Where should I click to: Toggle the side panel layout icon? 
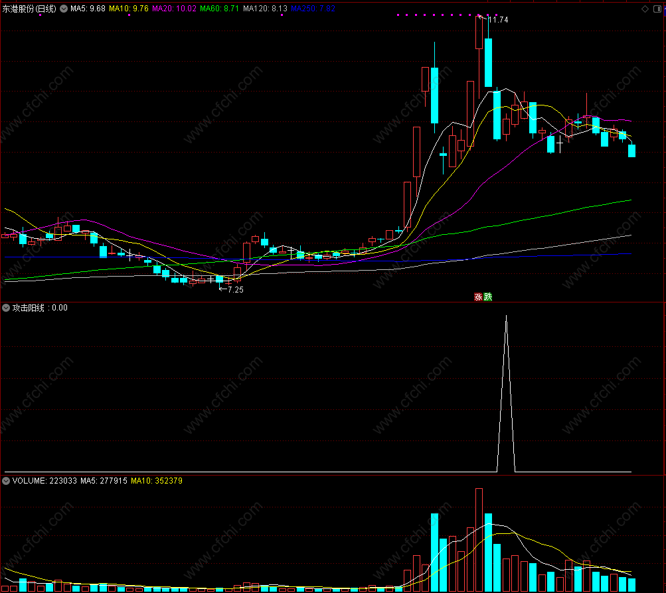coord(657,9)
